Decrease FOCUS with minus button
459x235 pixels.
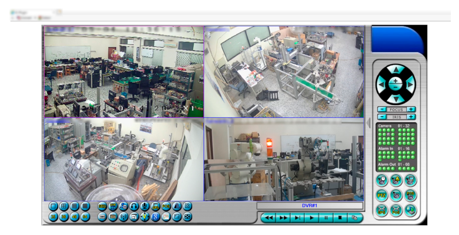382,109
